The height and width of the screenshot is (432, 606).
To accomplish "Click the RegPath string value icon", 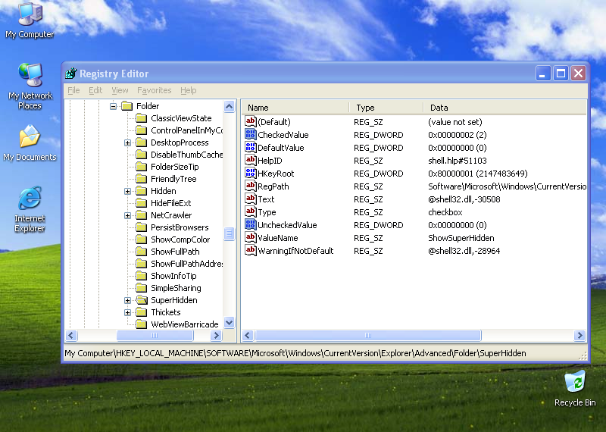I will point(251,186).
